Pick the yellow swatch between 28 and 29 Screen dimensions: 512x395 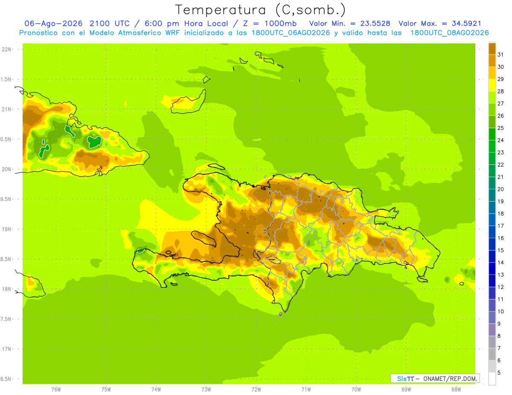[x=492, y=85]
